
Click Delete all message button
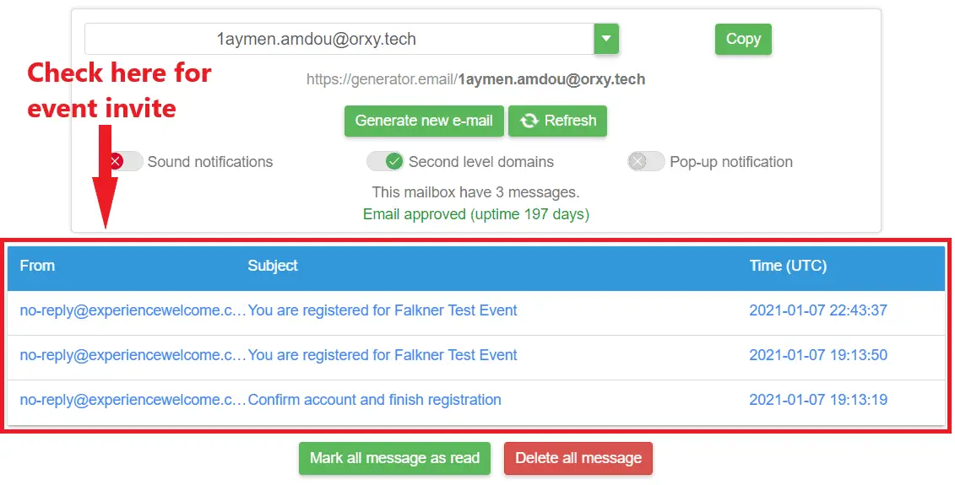pos(578,458)
